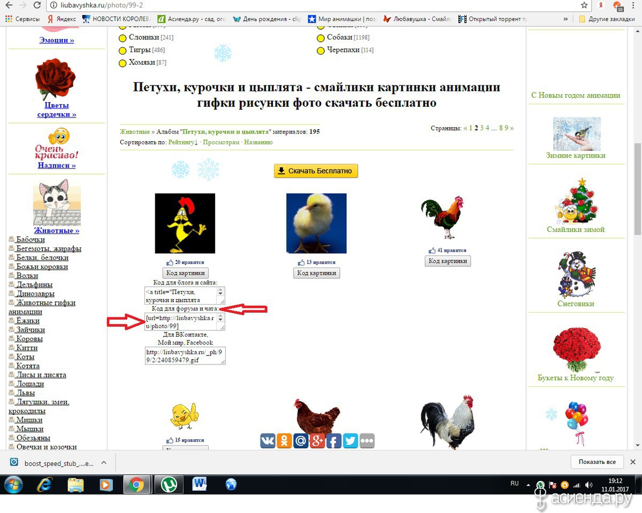Open Букеты к Новому году thumbnail
This screenshot has height=513, width=642.
click(576, 349)
